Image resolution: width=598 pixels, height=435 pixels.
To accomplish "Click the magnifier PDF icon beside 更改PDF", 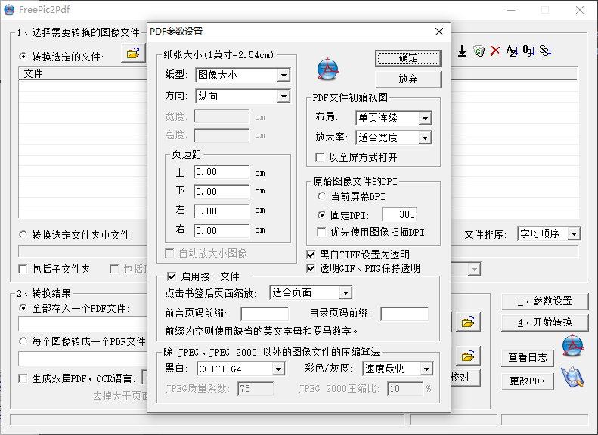I will 572,377.
